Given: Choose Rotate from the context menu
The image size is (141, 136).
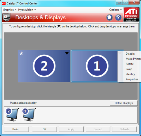Looking at the screenshot, I should 130,64.
